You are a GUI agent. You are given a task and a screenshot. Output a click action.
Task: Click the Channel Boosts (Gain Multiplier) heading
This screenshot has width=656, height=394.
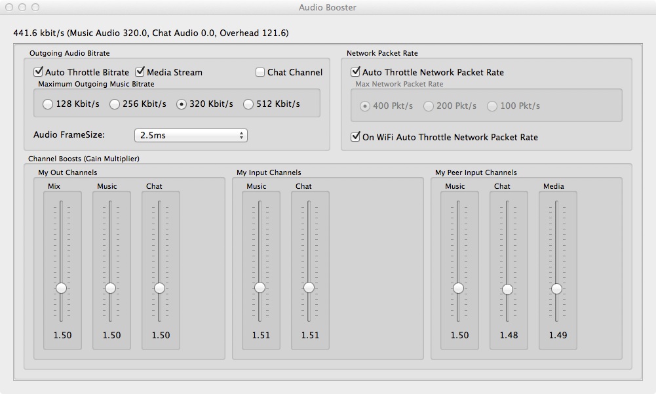[x=84, y=159]
